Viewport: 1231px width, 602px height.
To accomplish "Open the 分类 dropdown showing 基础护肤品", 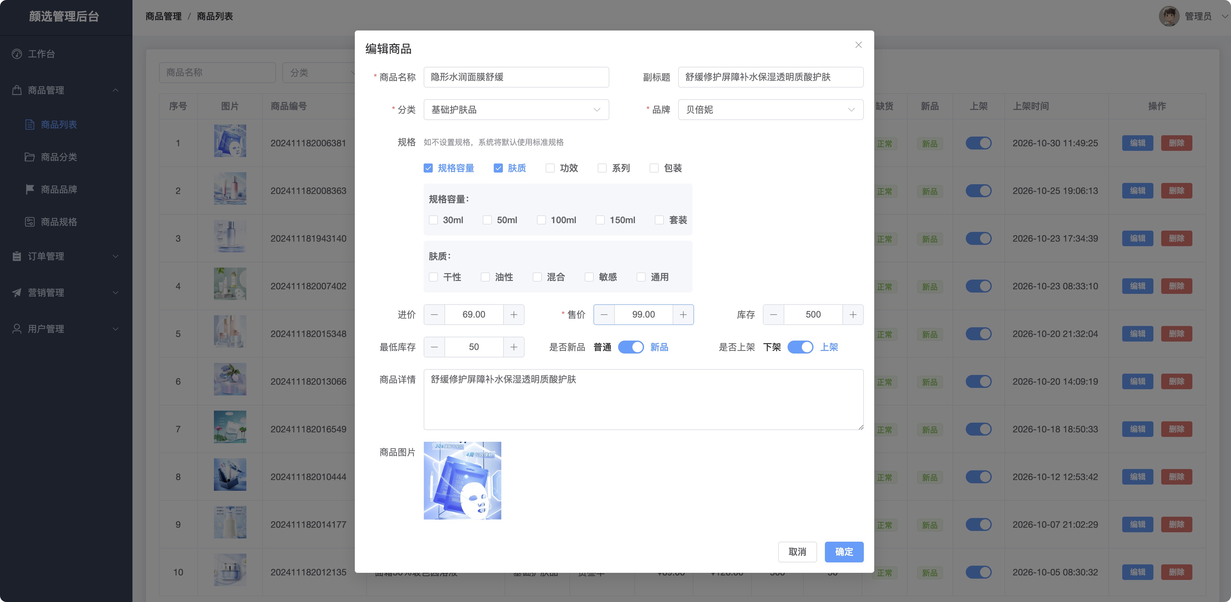I will coord(516,110).
